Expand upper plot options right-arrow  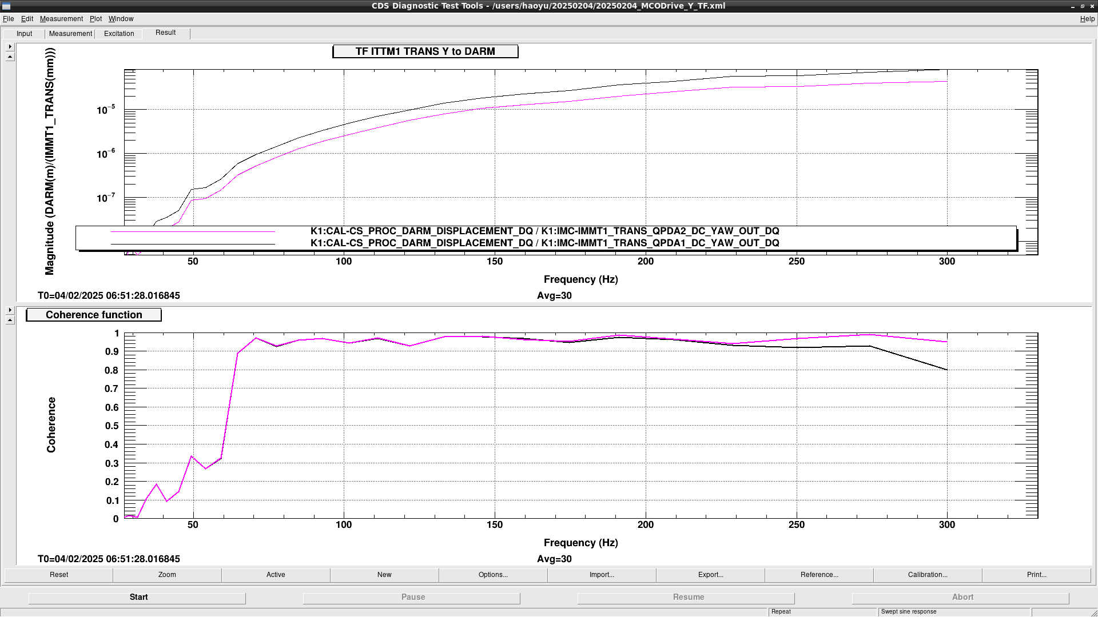[x=10, y=47]
